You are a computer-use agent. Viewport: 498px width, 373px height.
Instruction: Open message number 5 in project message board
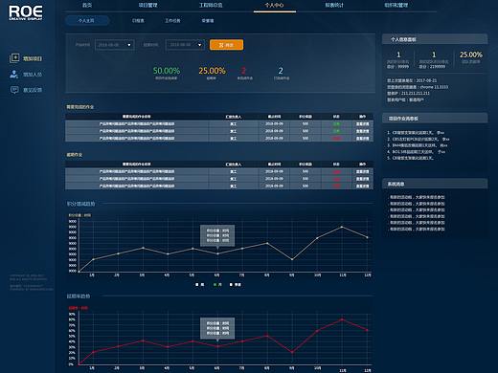click(410, 158)
